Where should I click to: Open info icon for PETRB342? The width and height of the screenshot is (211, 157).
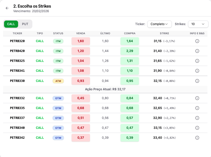tap(197, 138)
